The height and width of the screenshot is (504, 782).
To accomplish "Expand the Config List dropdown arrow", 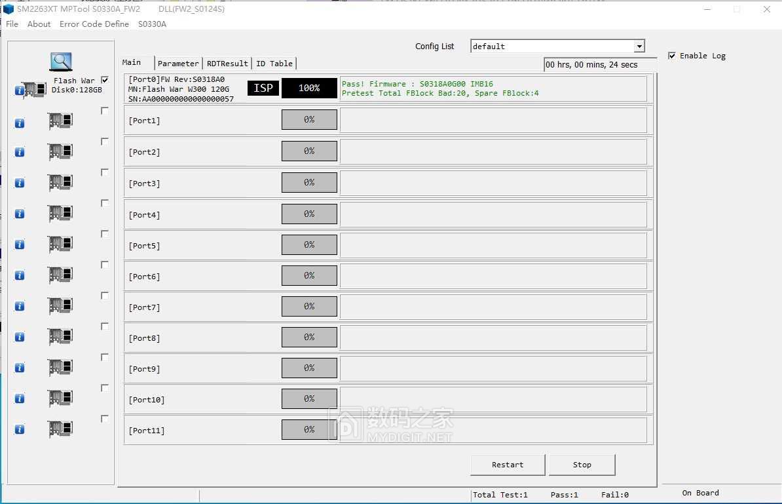I will [x=639, y=47].
